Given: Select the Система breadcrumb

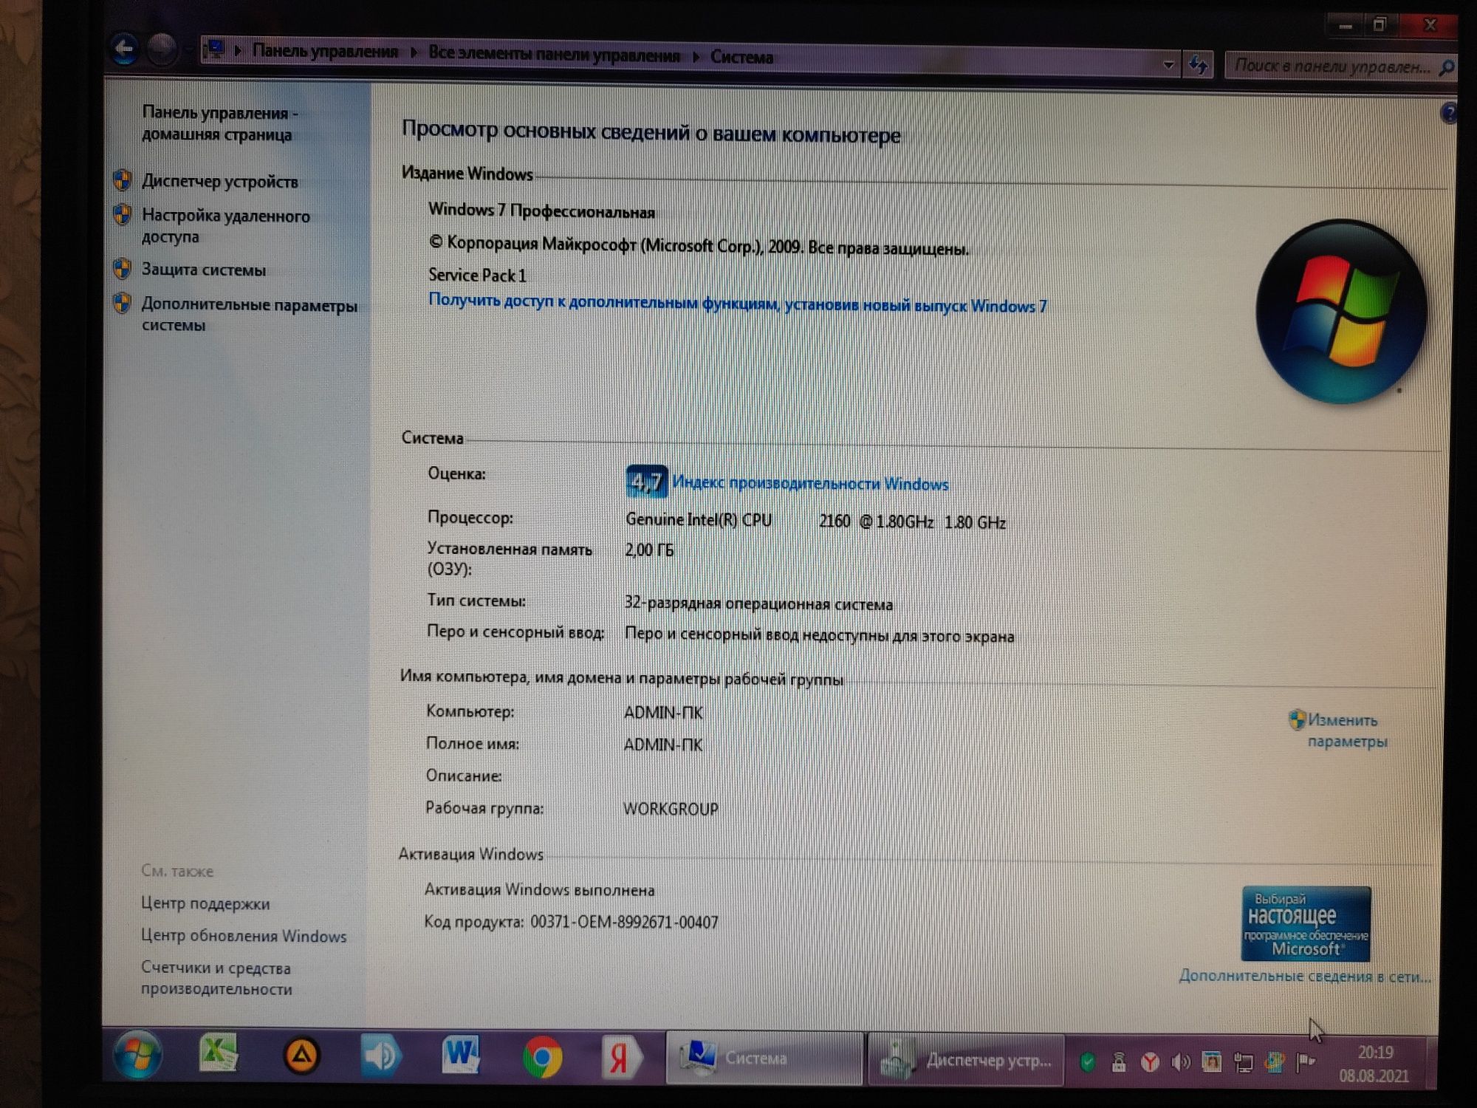Looking at the screenshot, I should click(741, 57).
